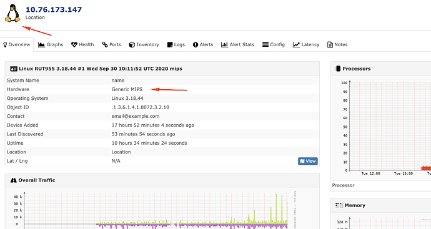Click the Inventory cube icon
This screenshot has height=229, width=431.
point(132,45)
